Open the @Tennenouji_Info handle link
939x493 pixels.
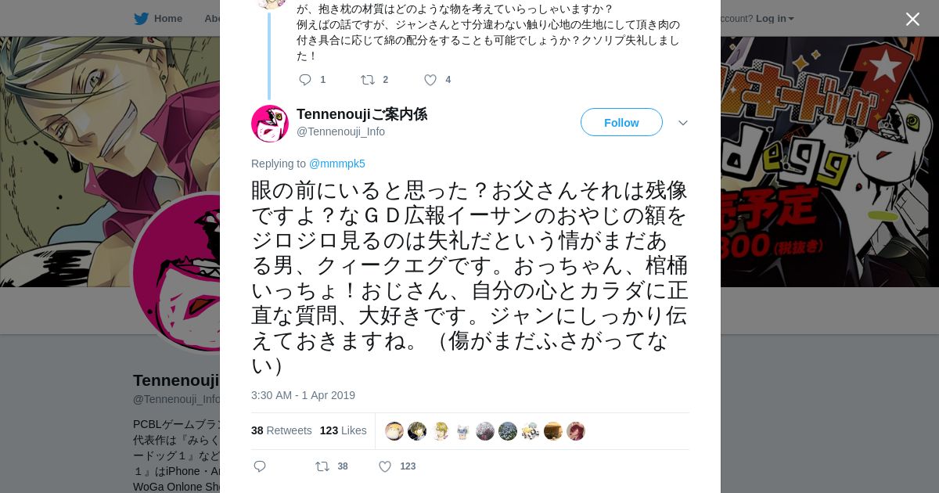click(x=340, y=131)
